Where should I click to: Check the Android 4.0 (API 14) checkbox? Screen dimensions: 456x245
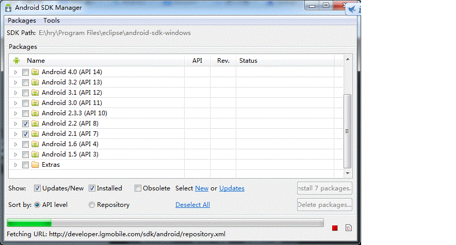[x=26, y=72]
